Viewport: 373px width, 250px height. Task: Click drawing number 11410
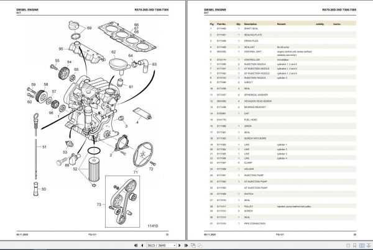pyautogui.click(x=153, y=226)
